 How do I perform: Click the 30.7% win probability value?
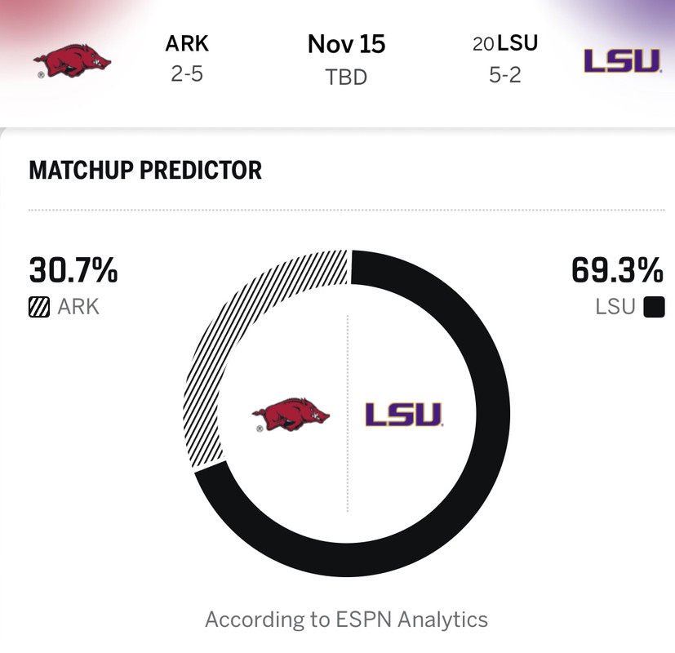click(73, 270)
